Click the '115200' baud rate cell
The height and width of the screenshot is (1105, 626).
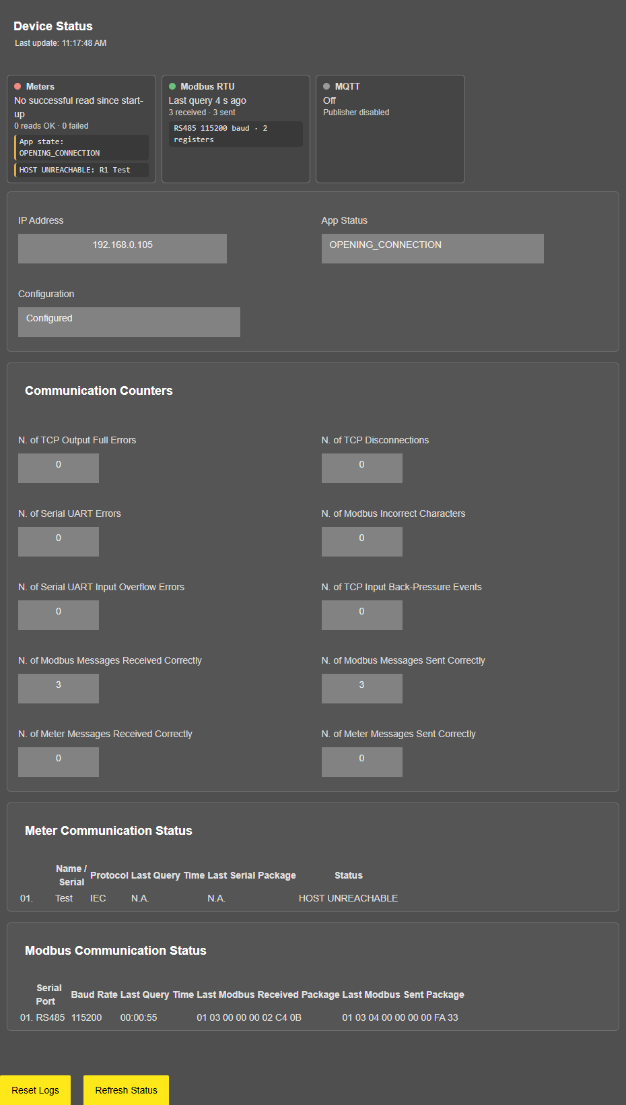pos(87,1017)
